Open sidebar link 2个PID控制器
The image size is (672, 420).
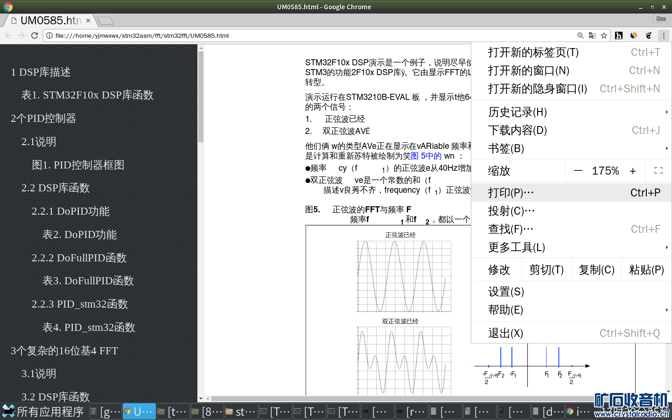[x=43, y=119]
